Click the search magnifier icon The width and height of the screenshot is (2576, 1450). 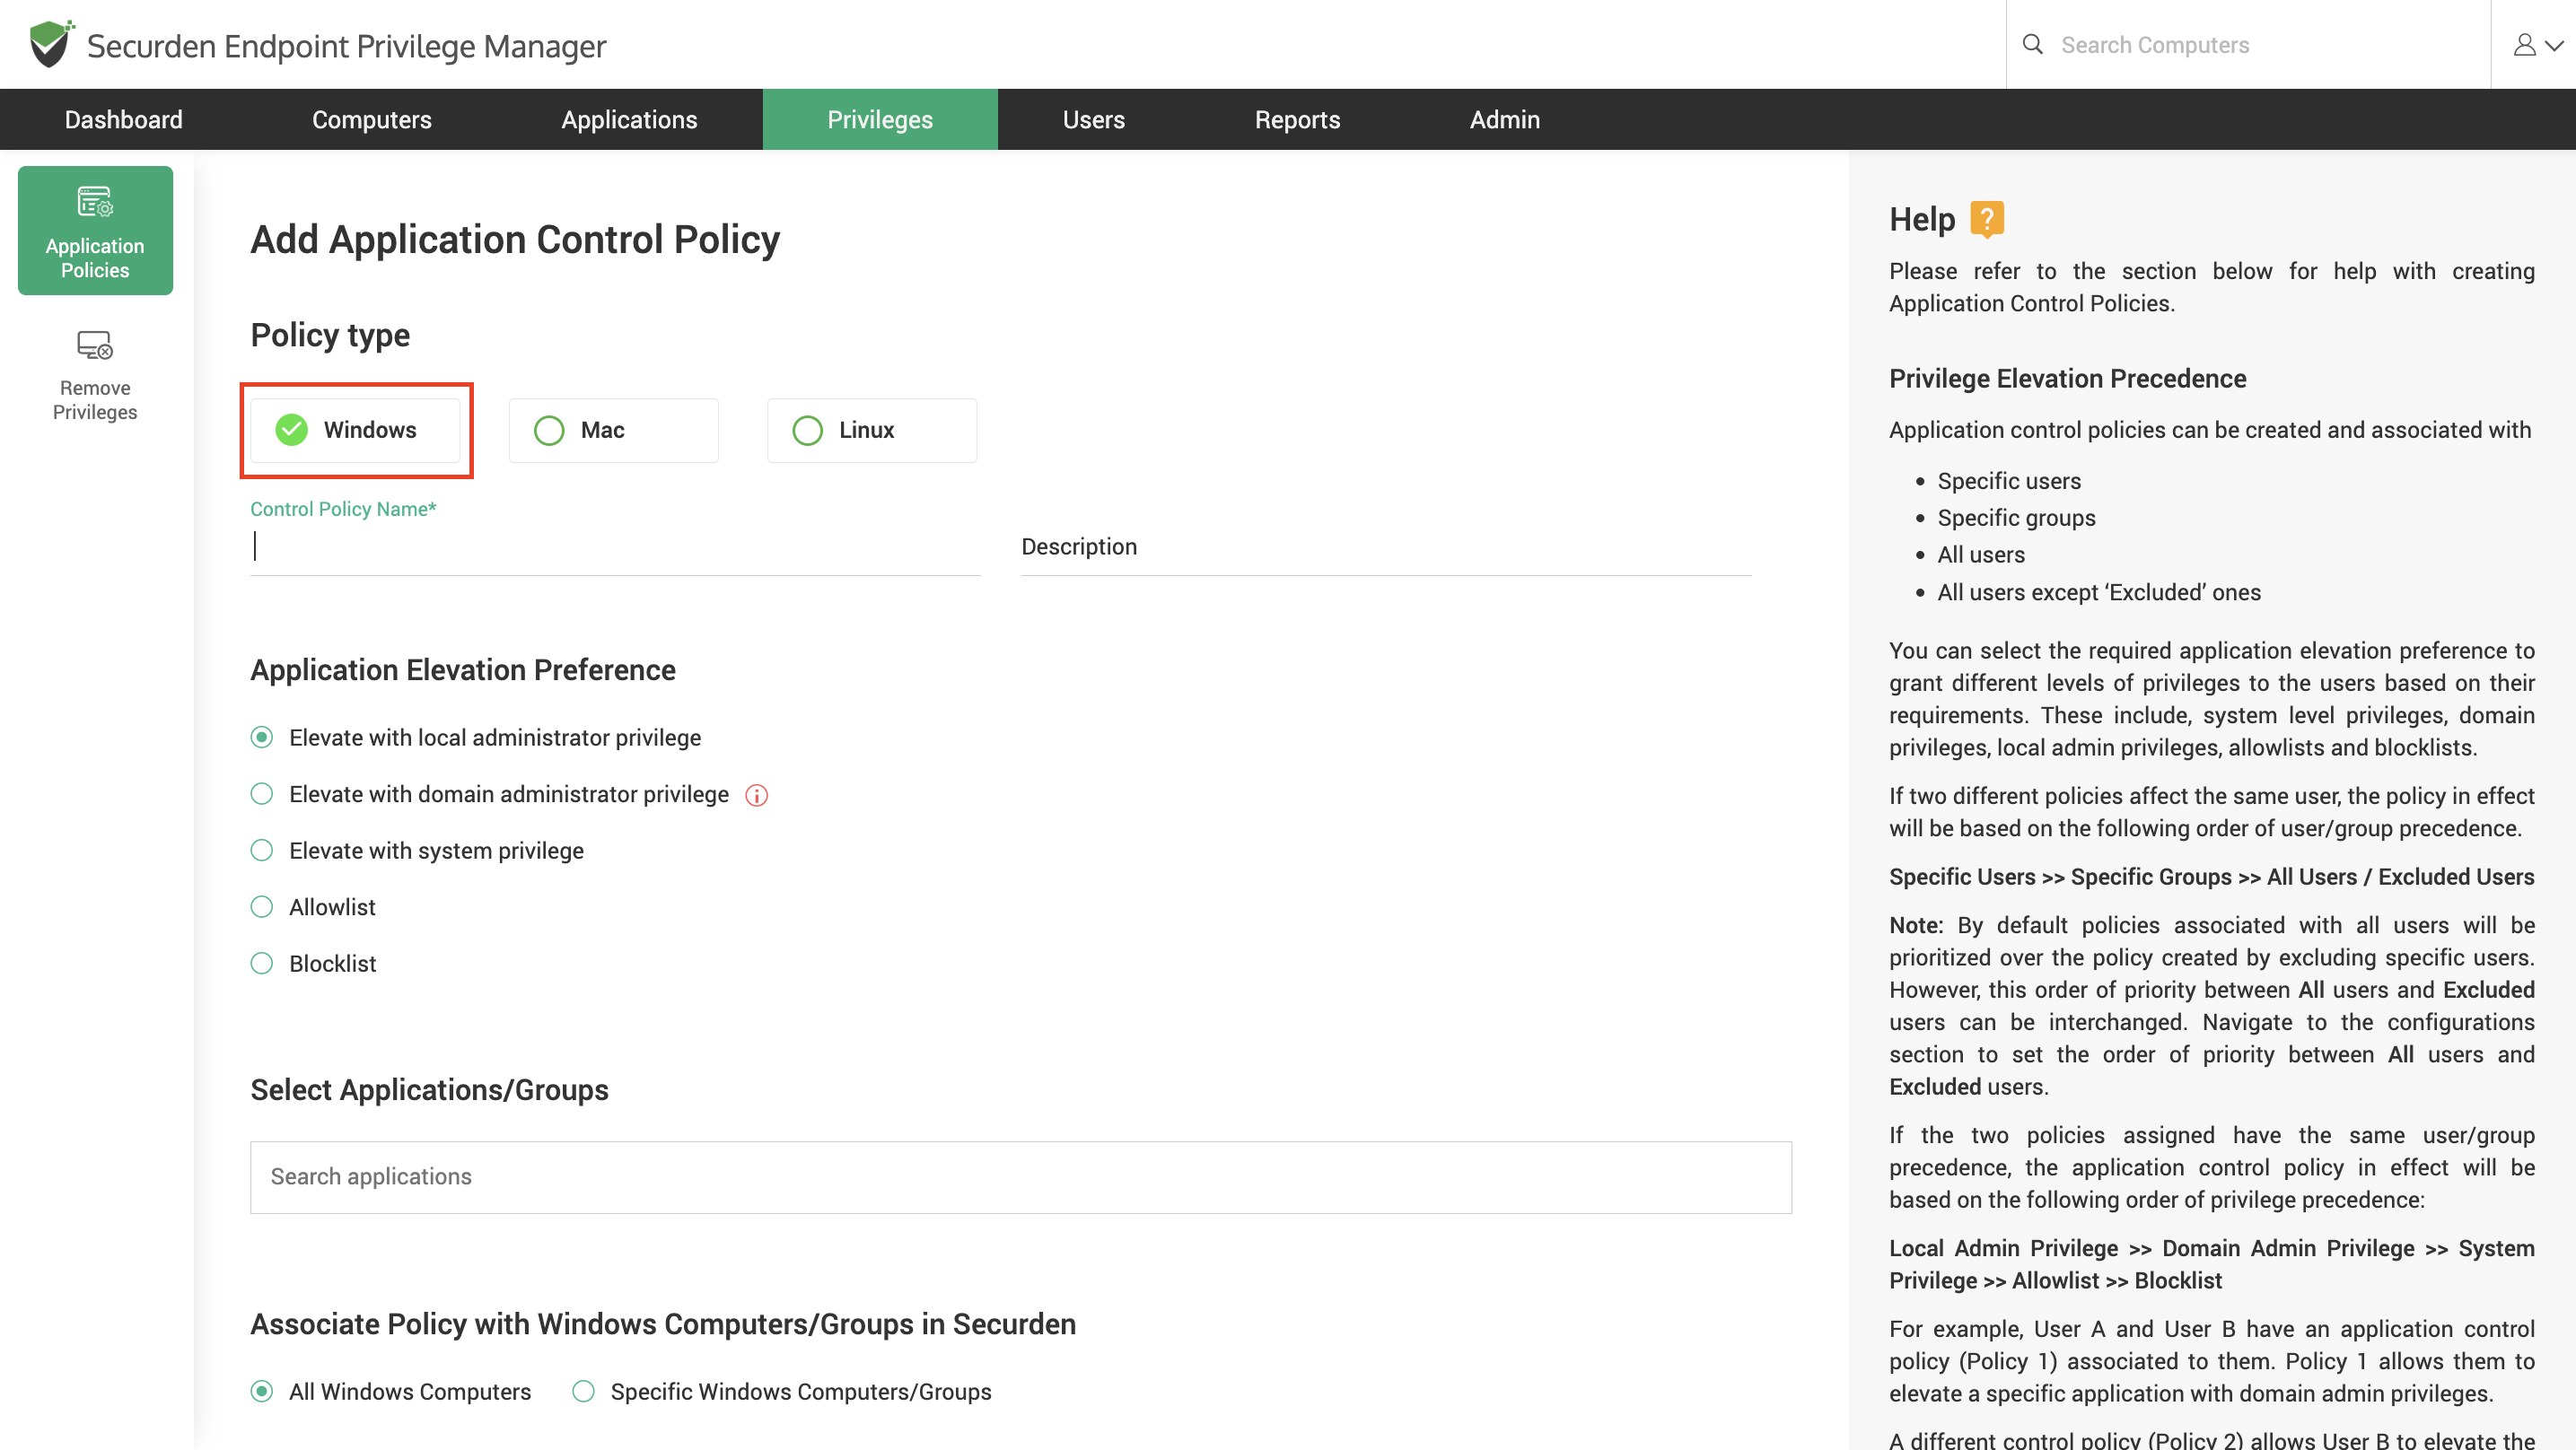(2032, 45)
